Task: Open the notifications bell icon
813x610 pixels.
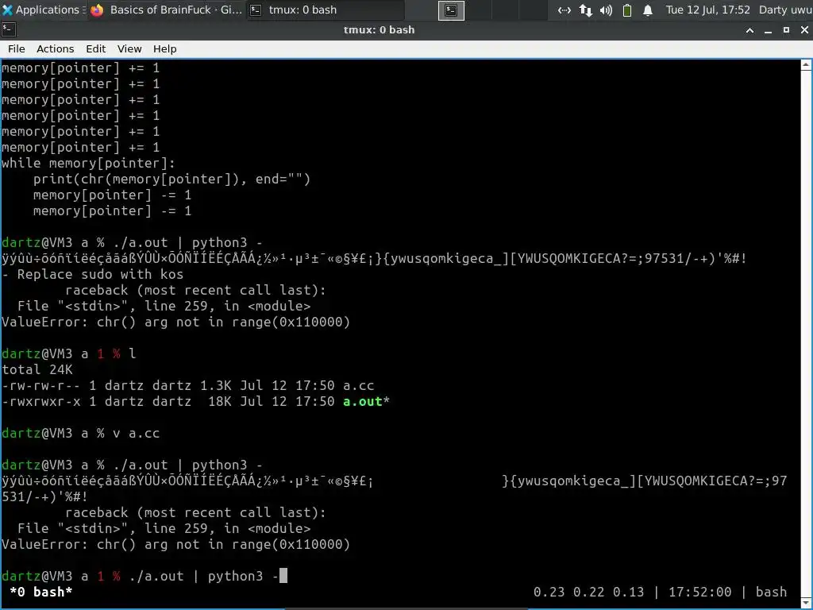Action: 648,10
